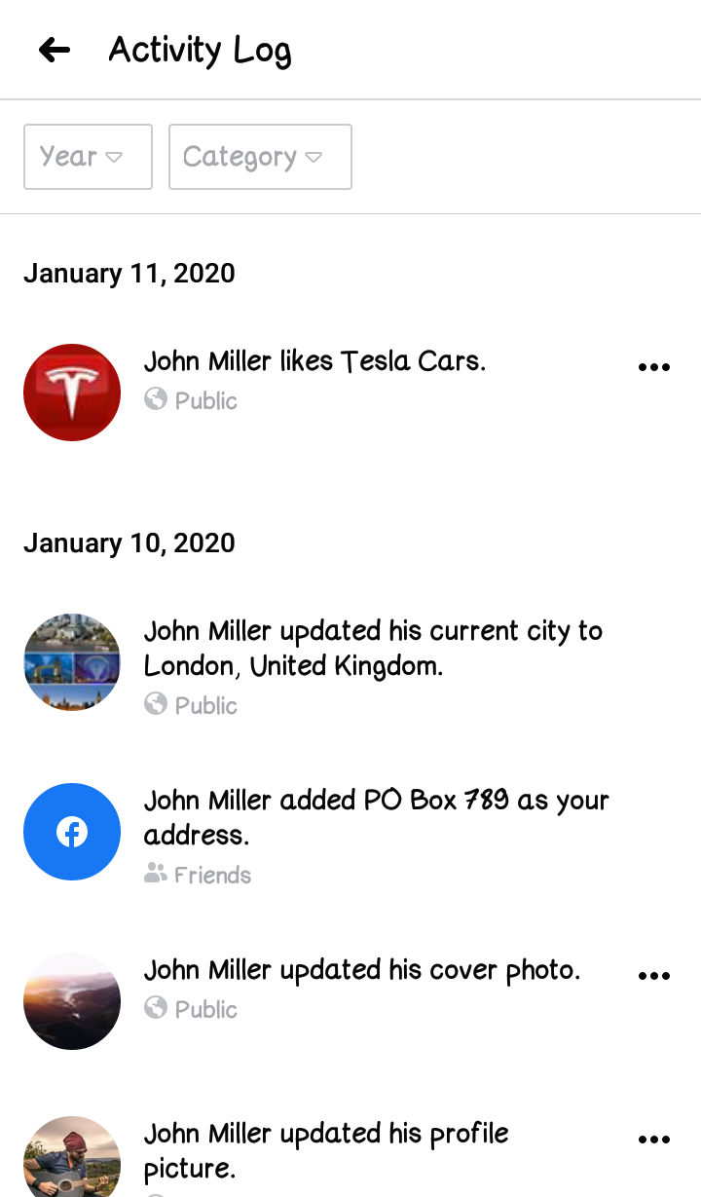View the profile picture thumbnail

coord(72,1159)
